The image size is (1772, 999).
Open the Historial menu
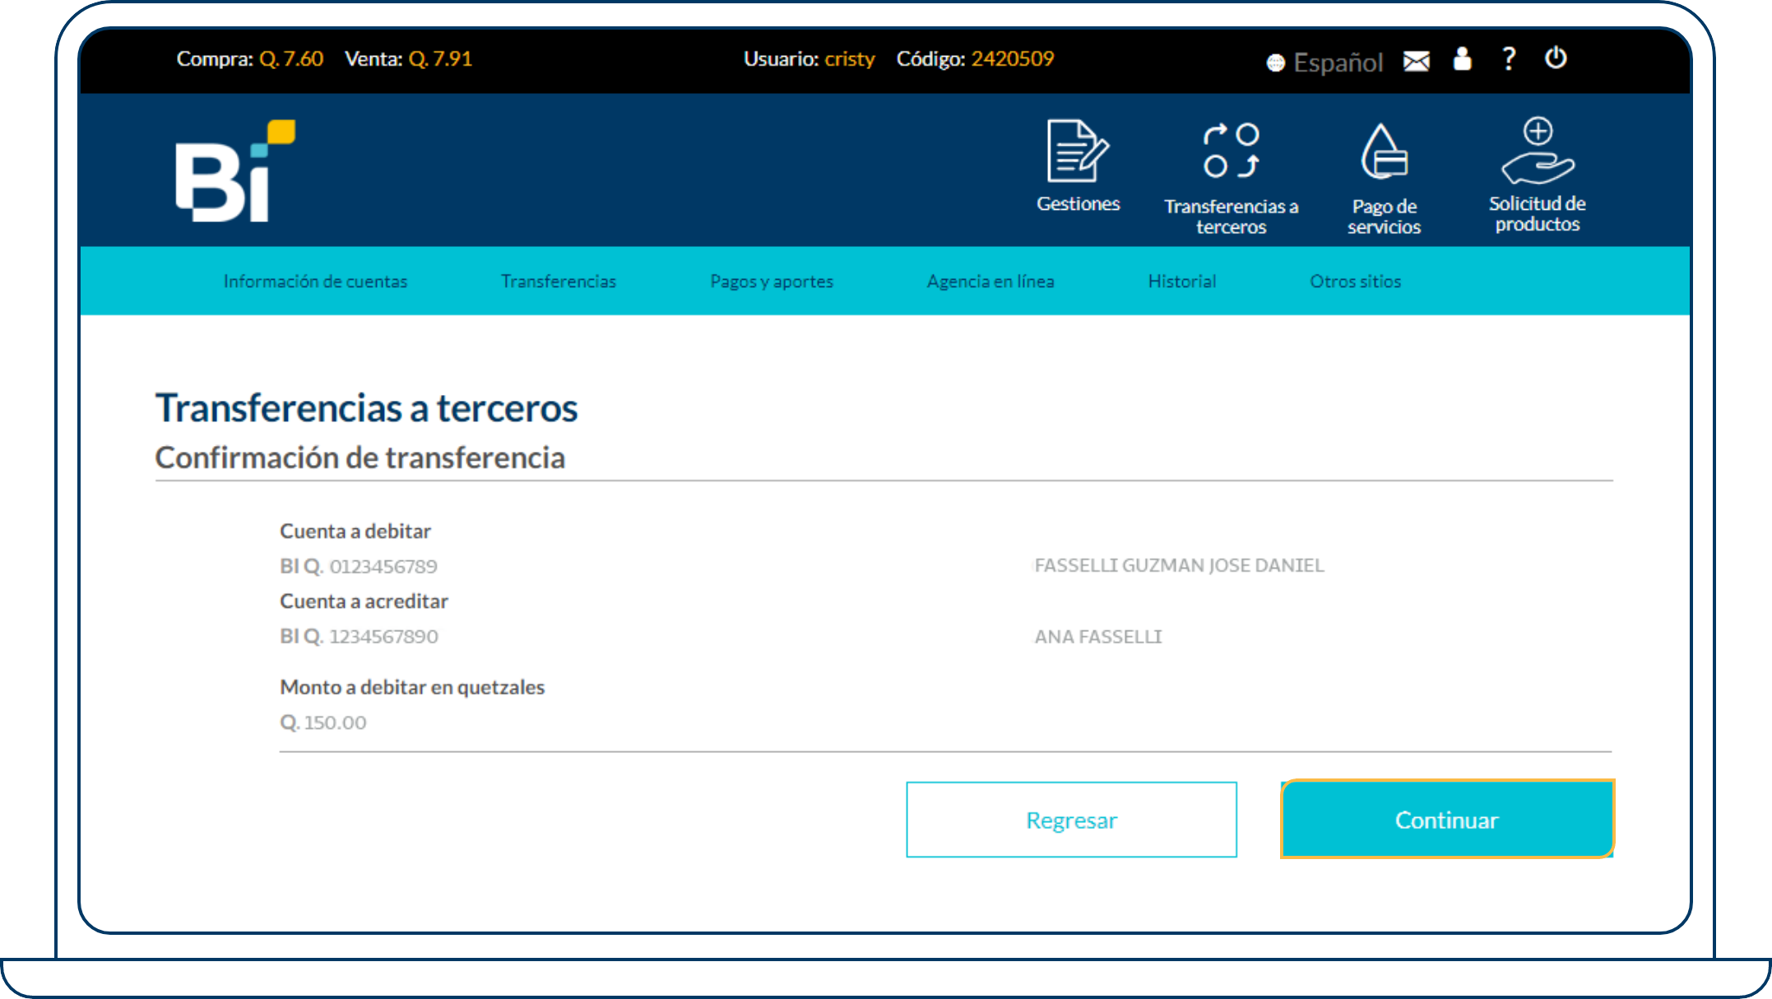(x=1182, y=281)
